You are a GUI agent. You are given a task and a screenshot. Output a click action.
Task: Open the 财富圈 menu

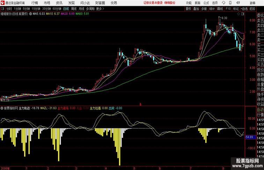100,3
